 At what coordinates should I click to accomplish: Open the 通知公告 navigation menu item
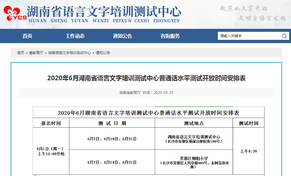(122, 36)
